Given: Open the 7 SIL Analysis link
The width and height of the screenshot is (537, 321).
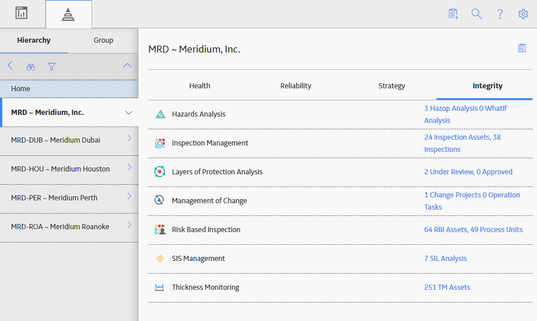Looking at the screenshot, I should pos(445,259).
